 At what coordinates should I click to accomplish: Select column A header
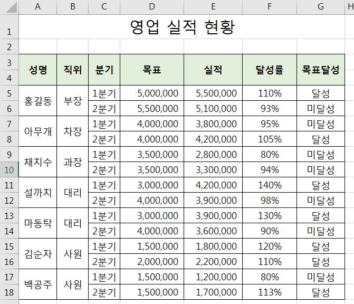point(37,7)
